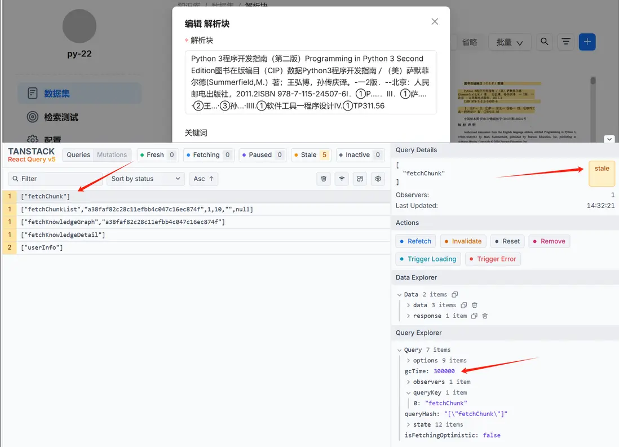
Task: Toggle the Fetching status filter
Action: point(209,155)
